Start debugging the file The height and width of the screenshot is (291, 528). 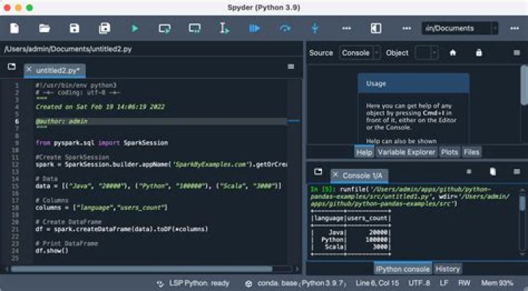[254, 29]
